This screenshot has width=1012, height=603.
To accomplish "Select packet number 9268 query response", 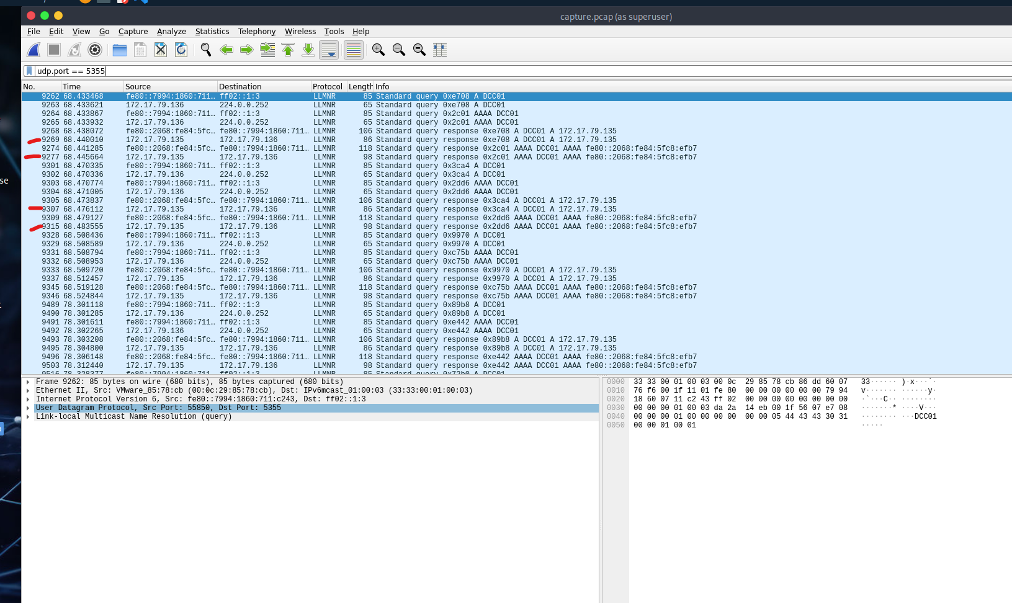I will tap(517, 131).
